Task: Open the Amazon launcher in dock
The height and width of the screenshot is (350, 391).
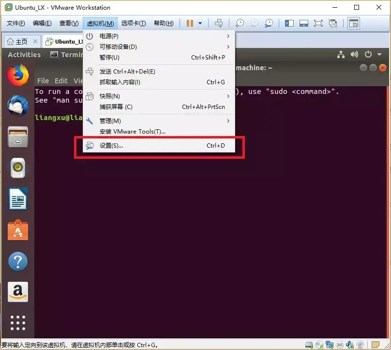Action: point(18,292)
